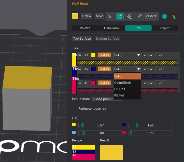The width and height of the screenshot is (184, 162).
Task: Select the cube model in the 3D viewport
Action: tap(27, 98)
